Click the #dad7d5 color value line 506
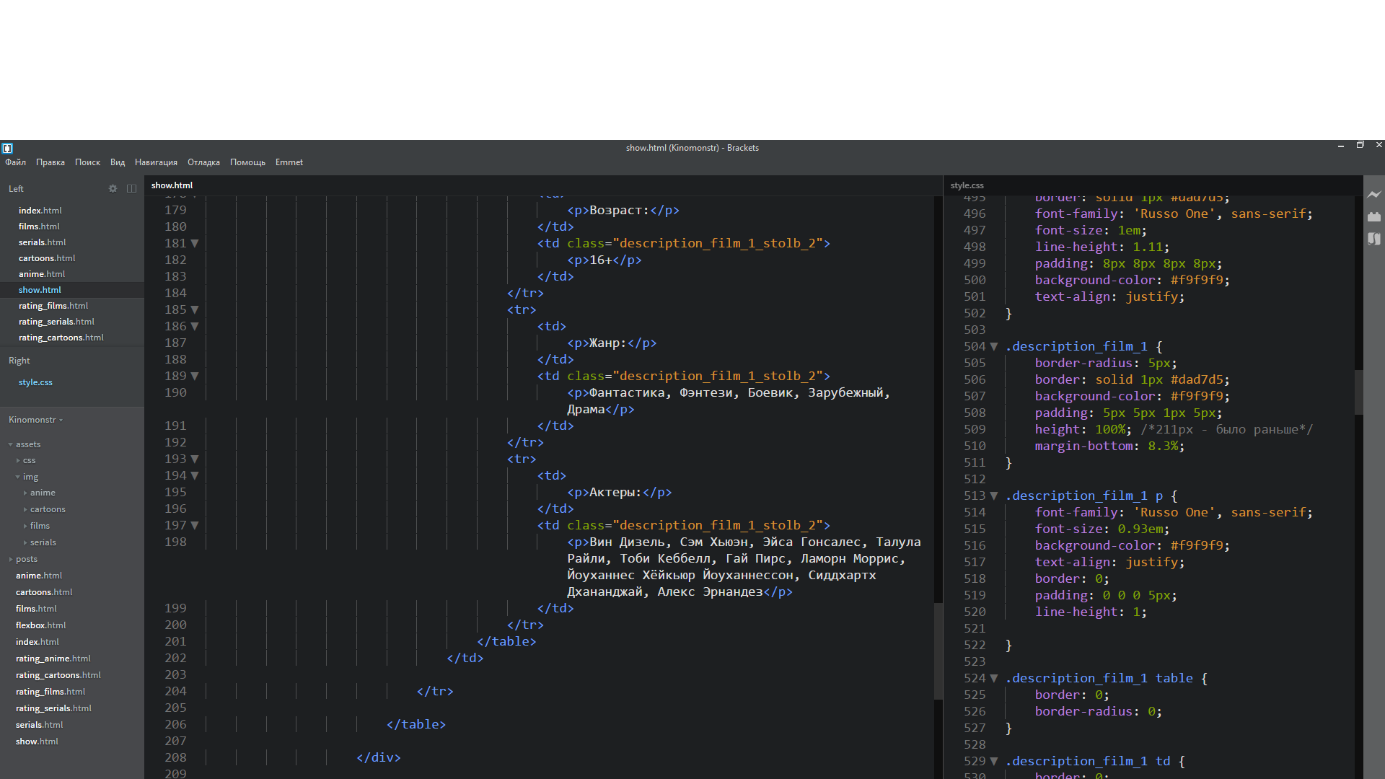1385x779 pixels. (1197, 379)
